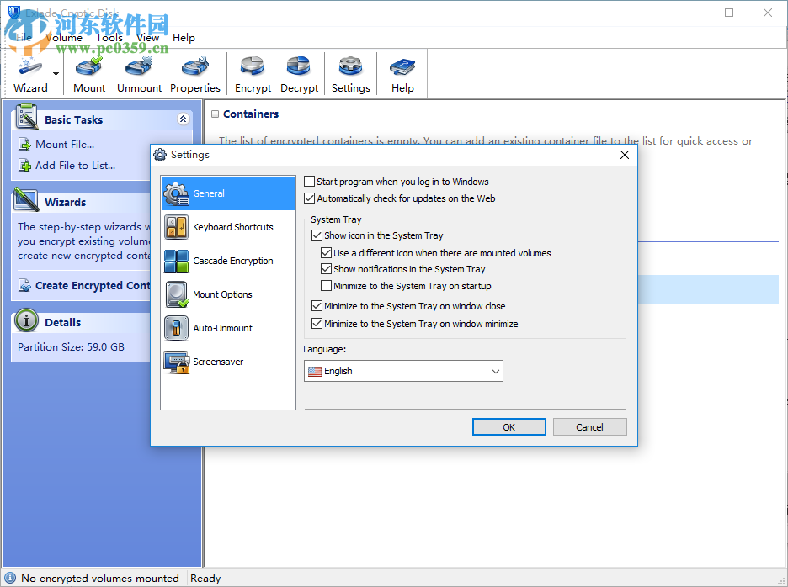Toggle Automatically check for updates checkbox
The height and width of the screenshot is (587, 788).
point(310,198)
